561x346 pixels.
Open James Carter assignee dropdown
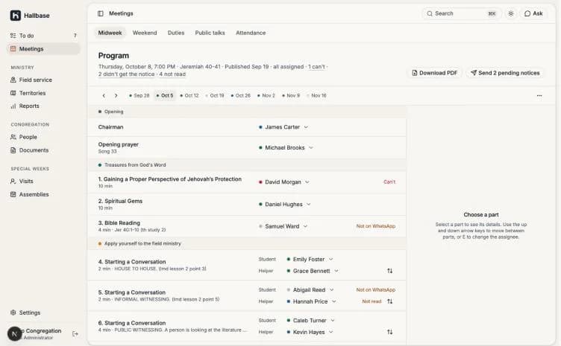[x=283, y=127]
